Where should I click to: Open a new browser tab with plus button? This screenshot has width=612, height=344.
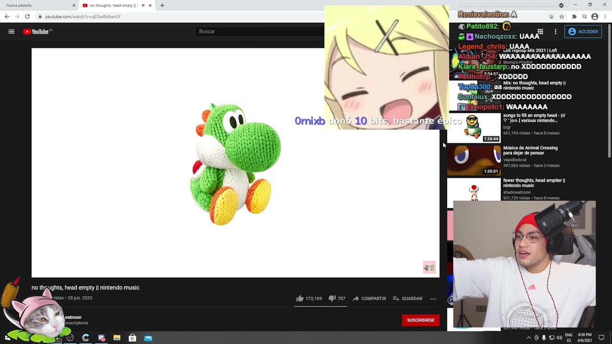[162, 5]
